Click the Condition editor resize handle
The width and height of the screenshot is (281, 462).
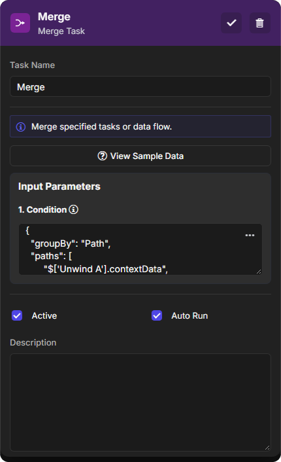[259, 272]
